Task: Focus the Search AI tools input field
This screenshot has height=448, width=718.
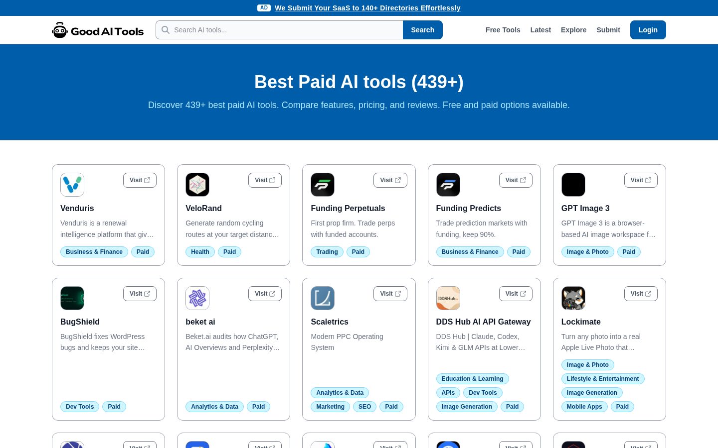Action: [279, 30]
